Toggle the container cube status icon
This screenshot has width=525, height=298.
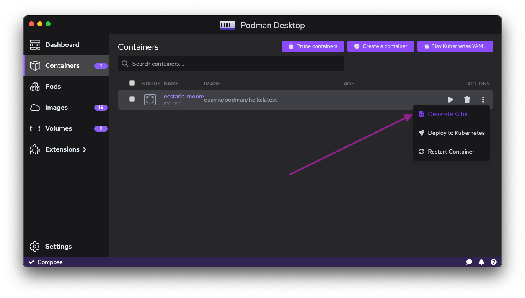click(x=150, y=99)
